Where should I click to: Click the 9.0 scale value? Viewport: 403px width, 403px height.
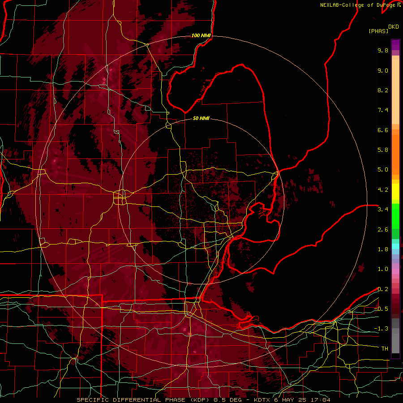(x=383, y=70)
